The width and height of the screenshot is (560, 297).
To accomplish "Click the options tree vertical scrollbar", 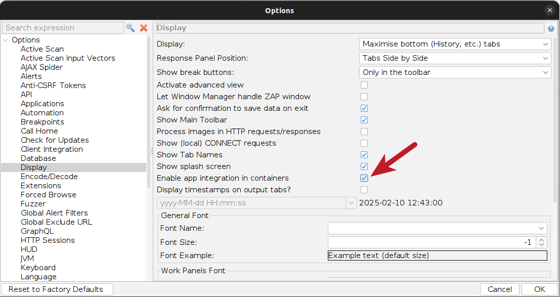I will [149, 112].
